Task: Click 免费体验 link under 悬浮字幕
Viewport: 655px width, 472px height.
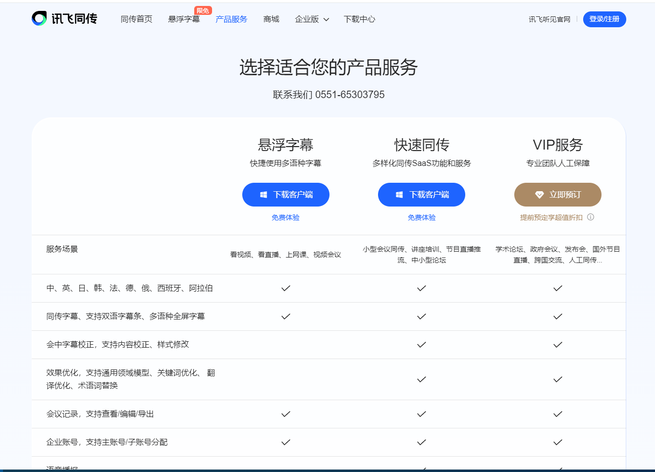Action: coord(285,217)
